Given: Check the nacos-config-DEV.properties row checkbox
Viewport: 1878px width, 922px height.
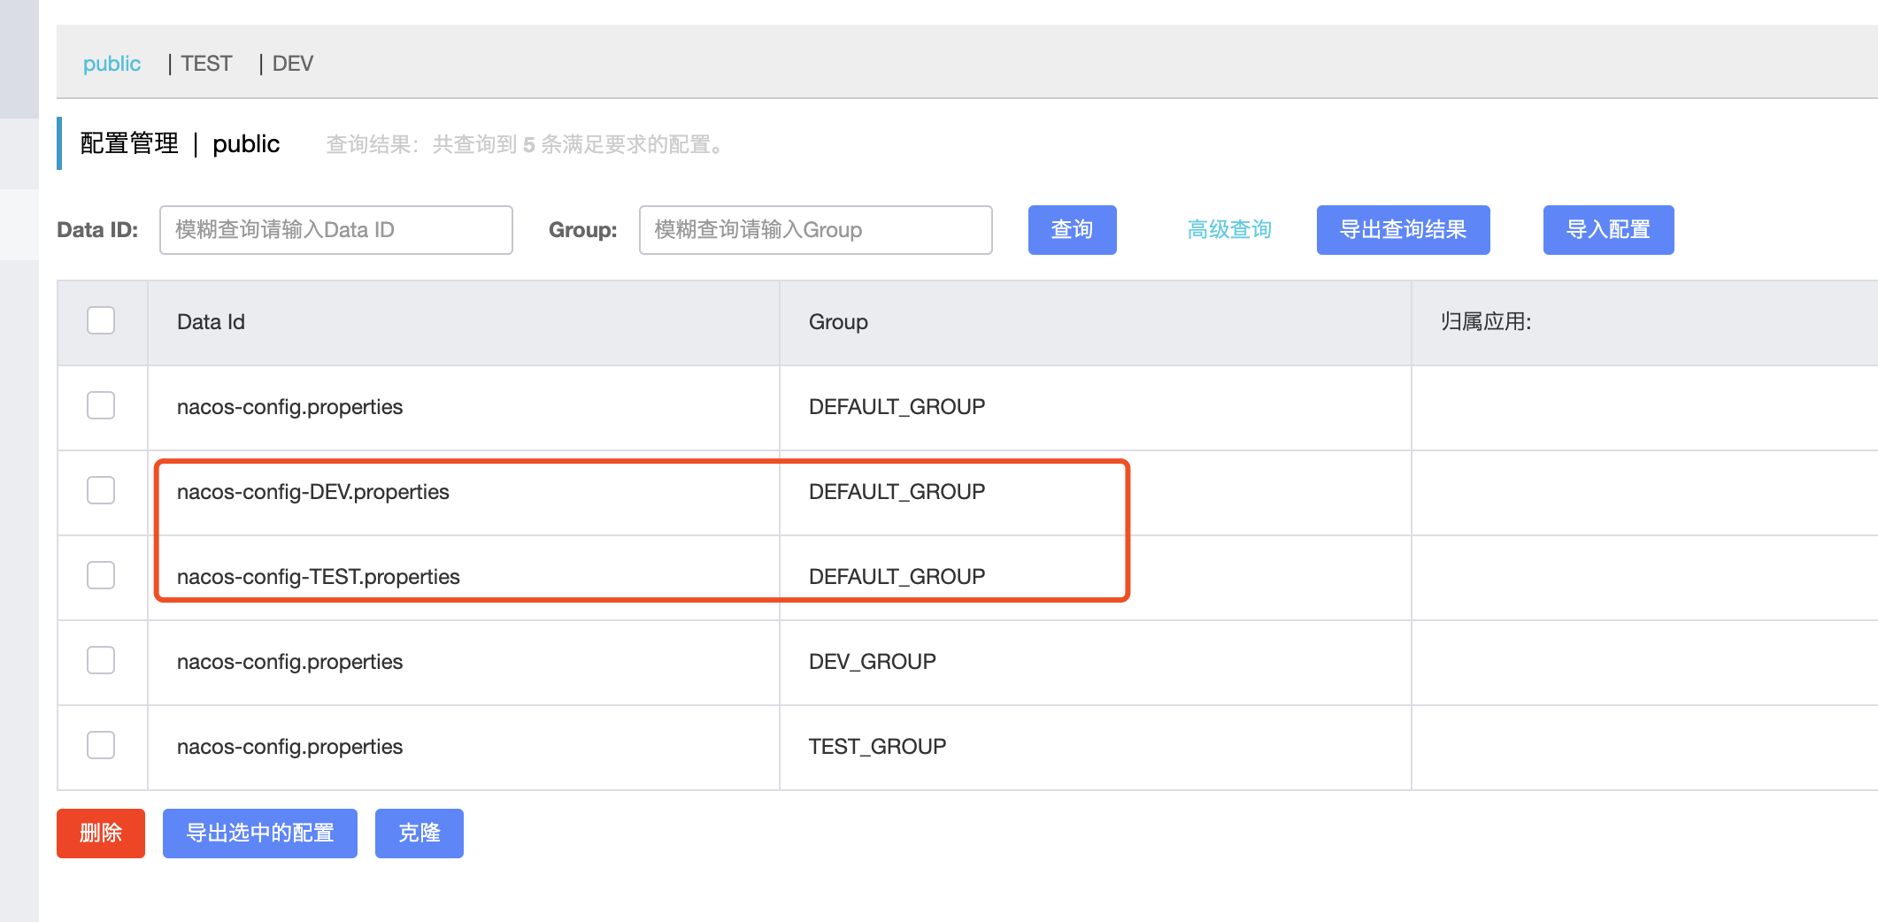Looking at the screenshot, I should click(101, 490).
